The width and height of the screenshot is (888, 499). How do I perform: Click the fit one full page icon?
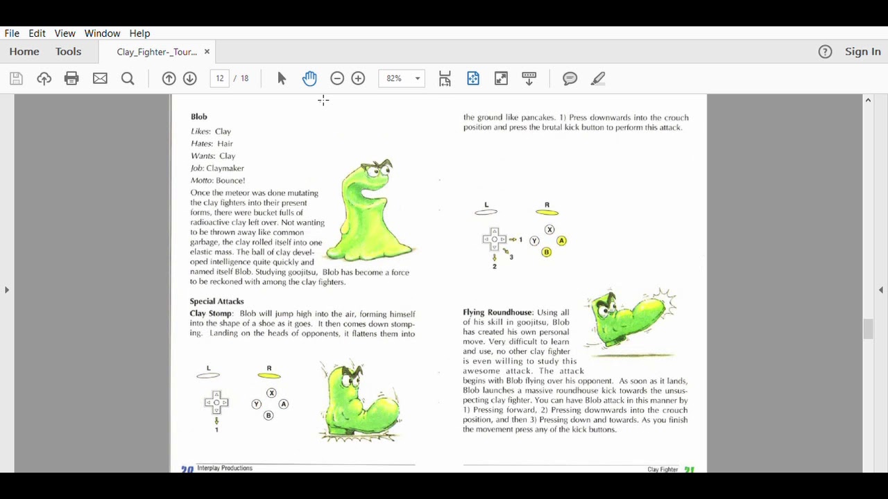tap(473, 78)
